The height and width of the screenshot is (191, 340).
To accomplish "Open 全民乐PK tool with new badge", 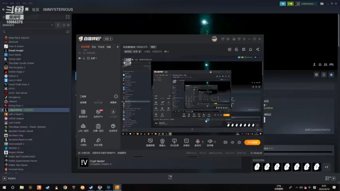I will 98,113.
